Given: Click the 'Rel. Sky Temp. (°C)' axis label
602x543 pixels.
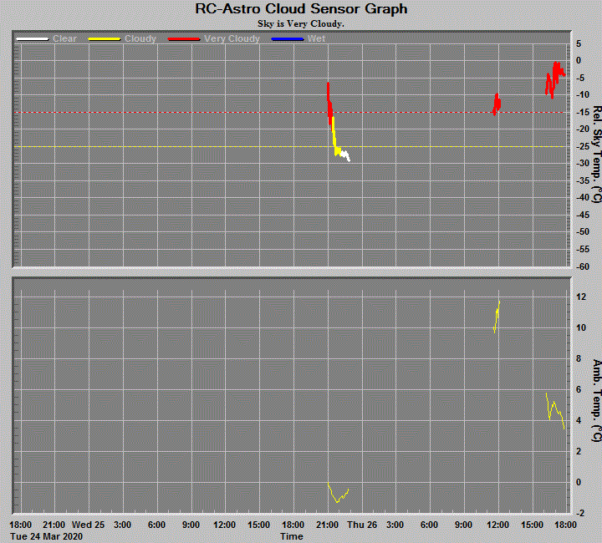Looking at the screenshot, I should click(597, 155).
